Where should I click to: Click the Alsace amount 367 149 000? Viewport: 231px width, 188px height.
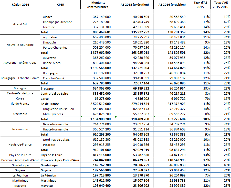[x=102, y=17]
